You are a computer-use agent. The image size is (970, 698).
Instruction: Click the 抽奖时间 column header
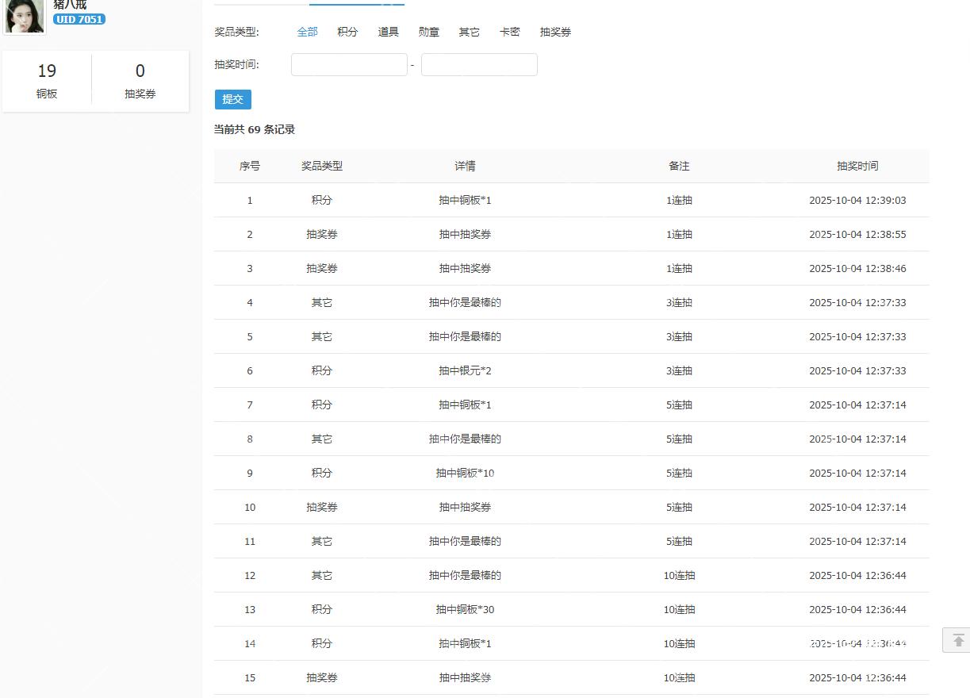(x=857, y=167)
